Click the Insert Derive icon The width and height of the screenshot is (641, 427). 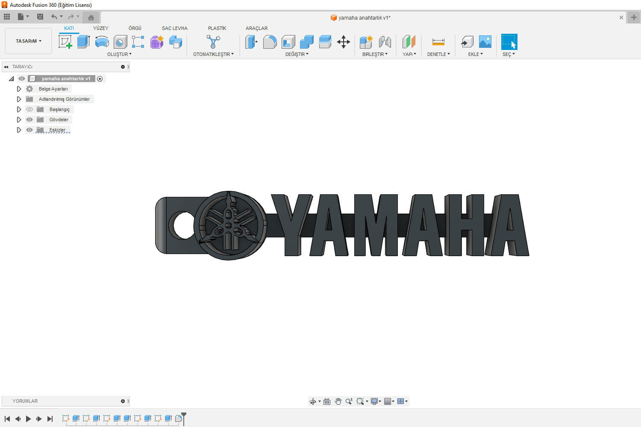coord(467,42)
